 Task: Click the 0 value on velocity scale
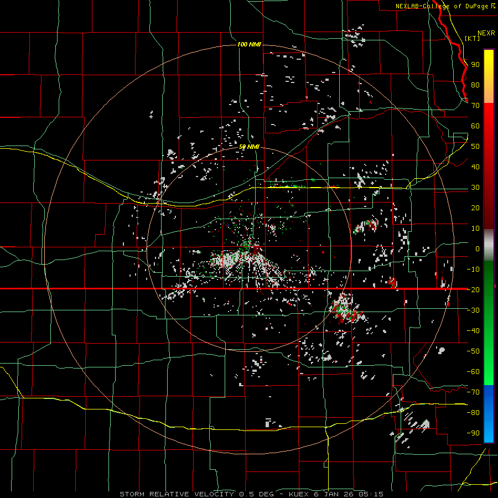(478, 249)
